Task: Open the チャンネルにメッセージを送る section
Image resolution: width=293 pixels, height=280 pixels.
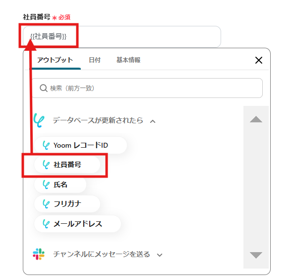Action: coord(102,254)
